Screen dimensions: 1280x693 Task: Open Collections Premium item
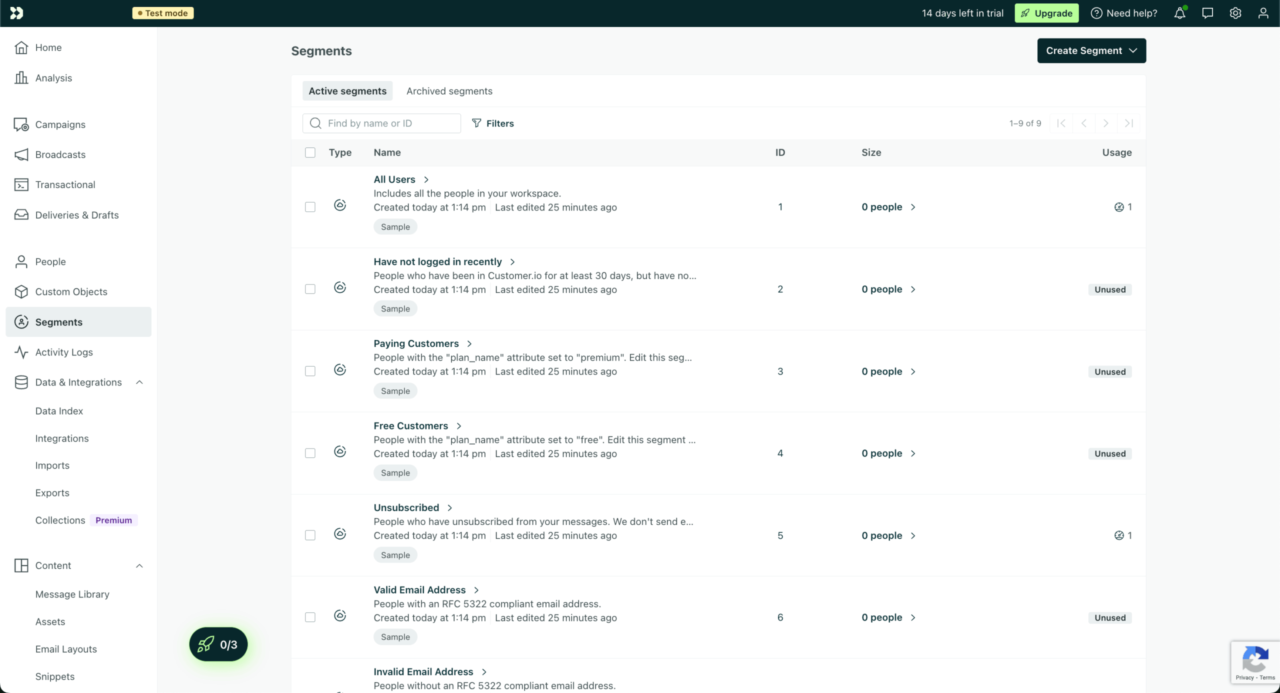(86, 520)
